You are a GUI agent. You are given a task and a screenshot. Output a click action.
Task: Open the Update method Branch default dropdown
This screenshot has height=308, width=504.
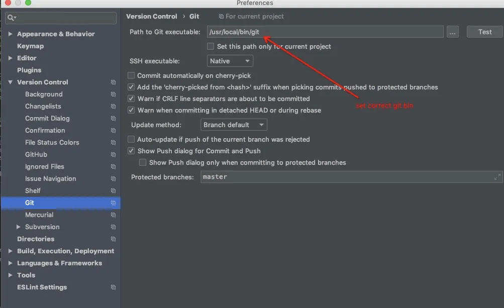234,125
